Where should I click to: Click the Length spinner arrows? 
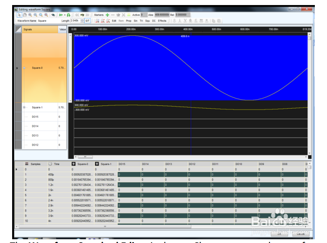coord(82,21)
